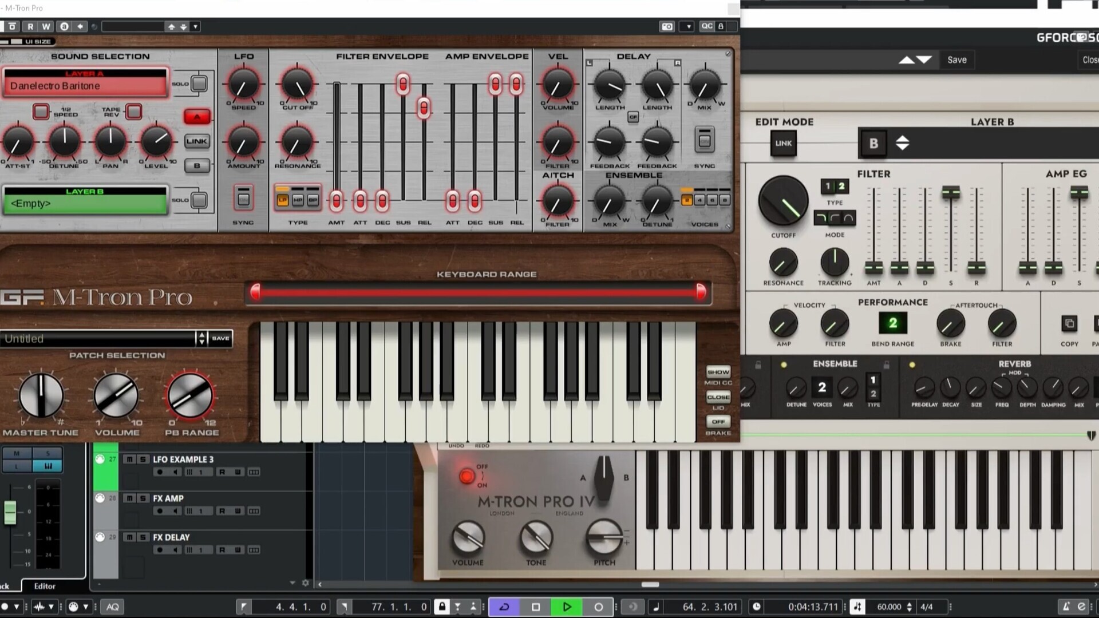The height and width of the screenshot is (618, 1099).
Task: Toggle the purple Cycle loop button
Action: point(504,607)
